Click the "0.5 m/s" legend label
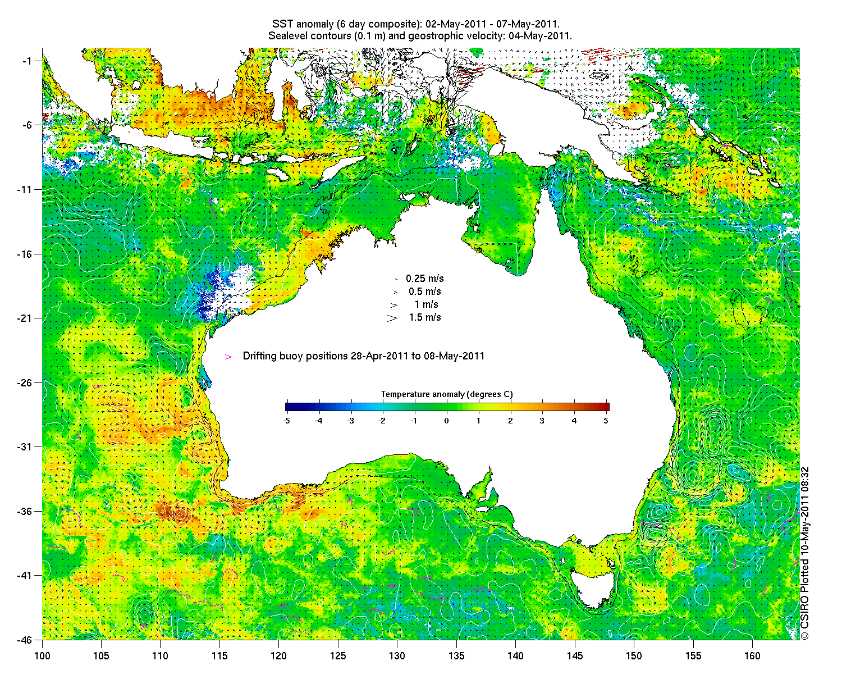This screenshot has height=688, width=842. [x=425, y=291]
